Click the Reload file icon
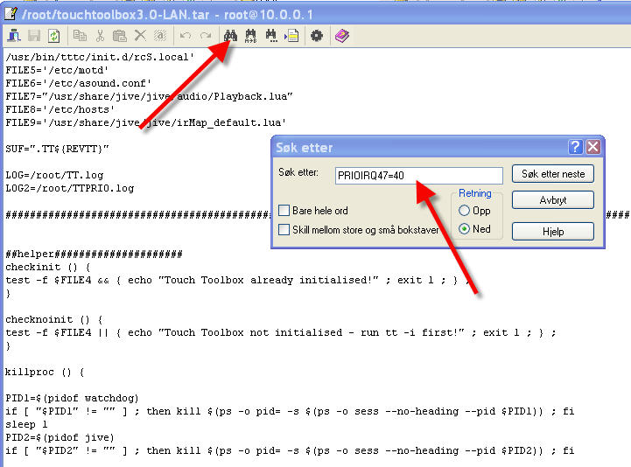 [54, 36]
